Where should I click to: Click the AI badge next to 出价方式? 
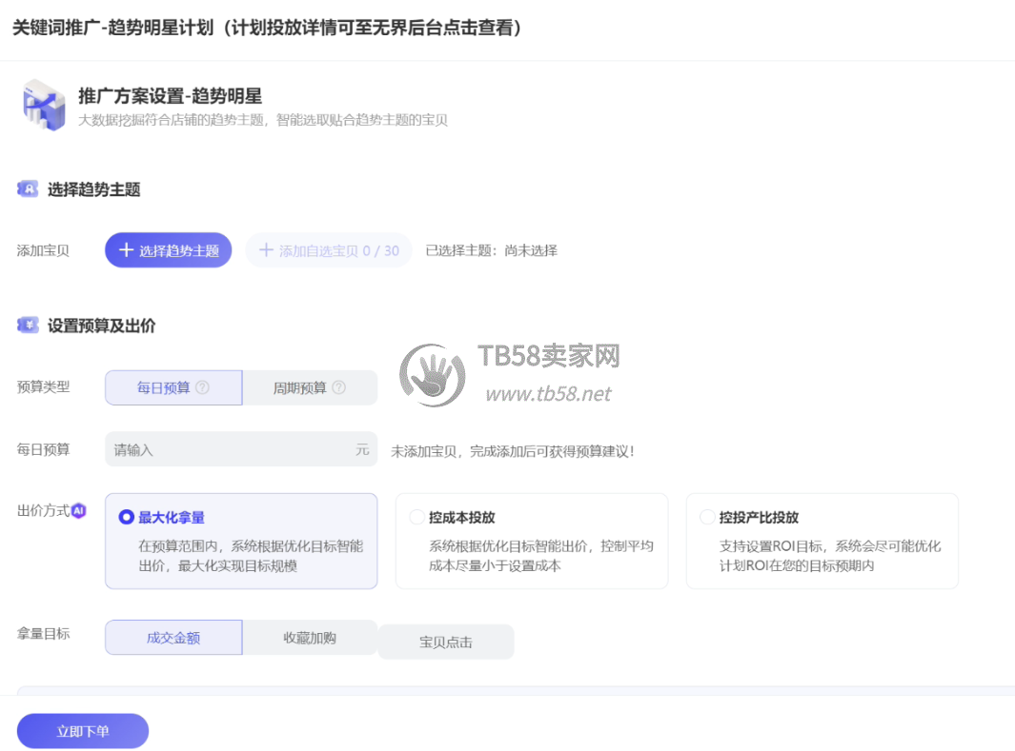79,510
